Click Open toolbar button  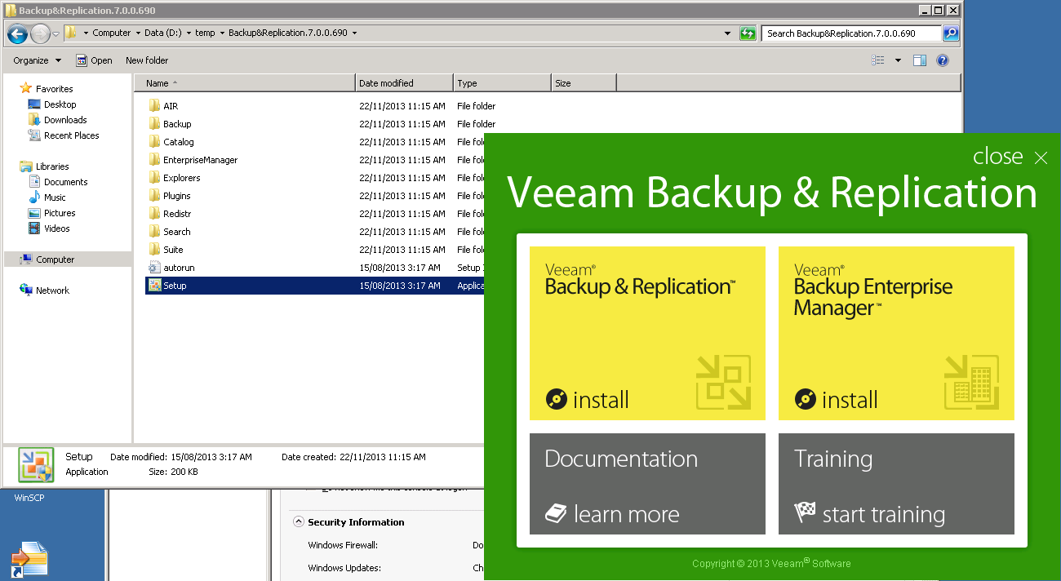[94, 60]
